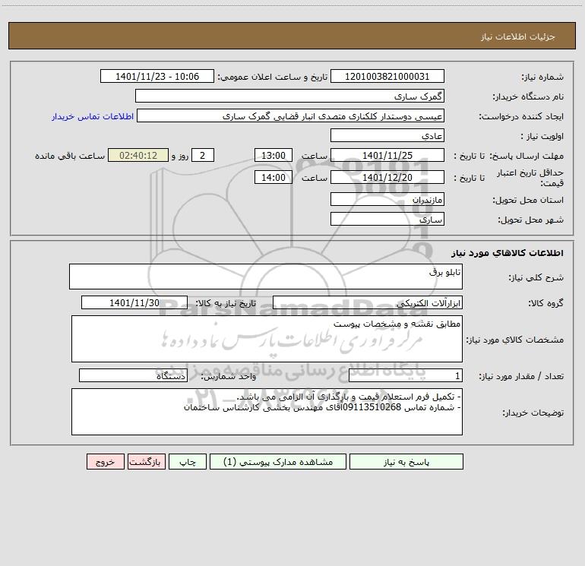The width and height of the screenshot is (585, 566).
Task: Click the announcement date field 1401/11/23 - 10:06
Action: click(x=157, y=76)
